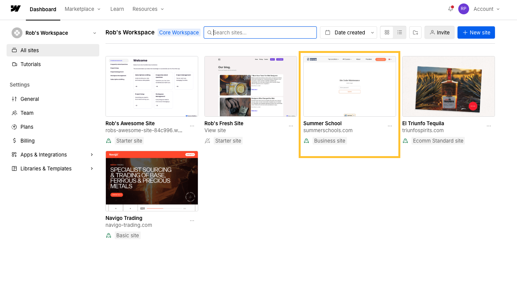Open the notifications bell
The height and width of the screenshot is (291, 517).
(x=451, y=9)
